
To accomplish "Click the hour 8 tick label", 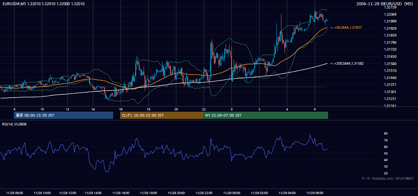I will point(14,109).
